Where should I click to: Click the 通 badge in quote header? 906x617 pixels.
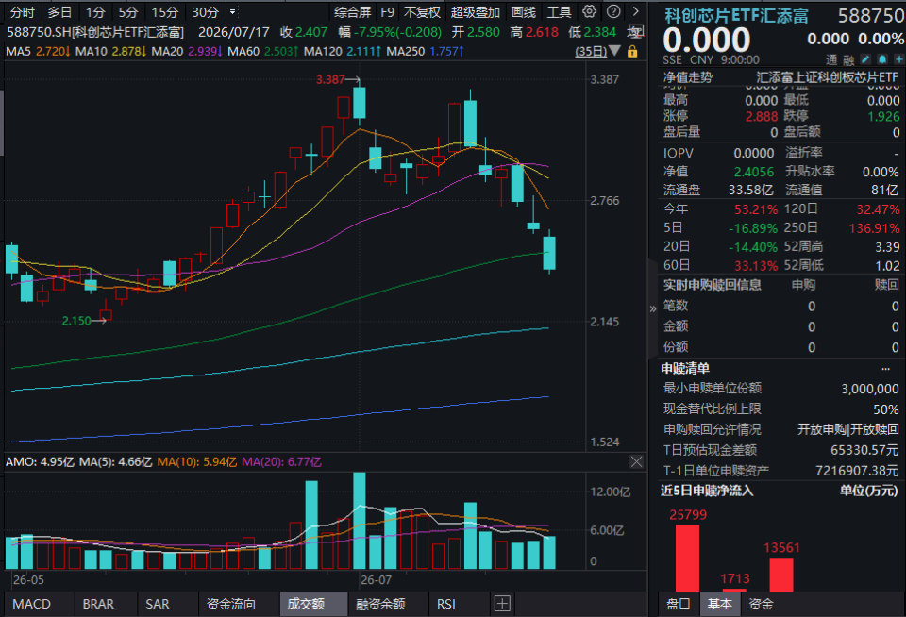point(831,60)
